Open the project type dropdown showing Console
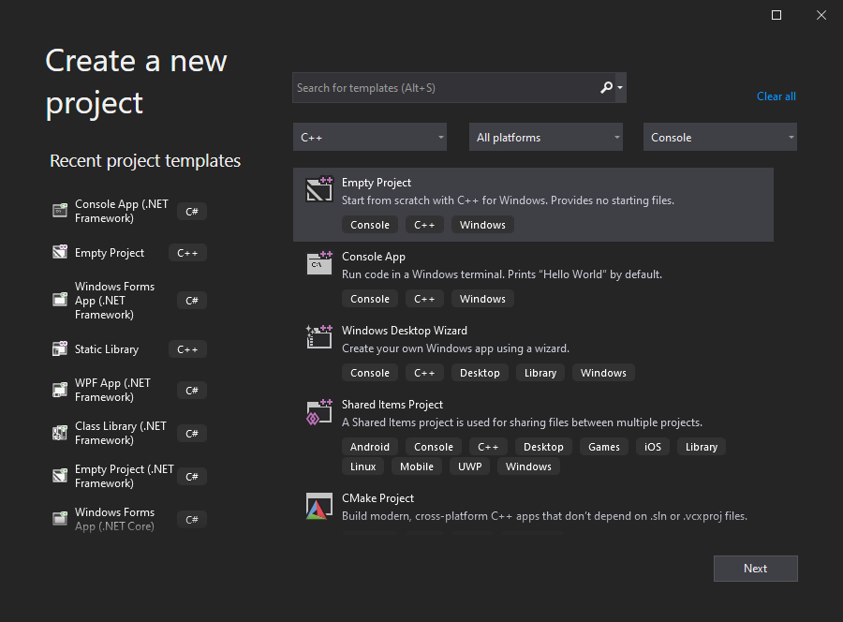 [720, 137]
